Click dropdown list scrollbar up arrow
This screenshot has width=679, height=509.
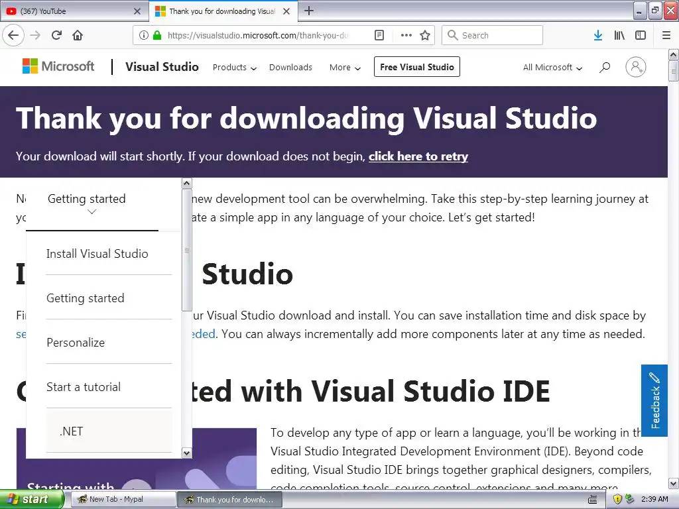(186, 184)
